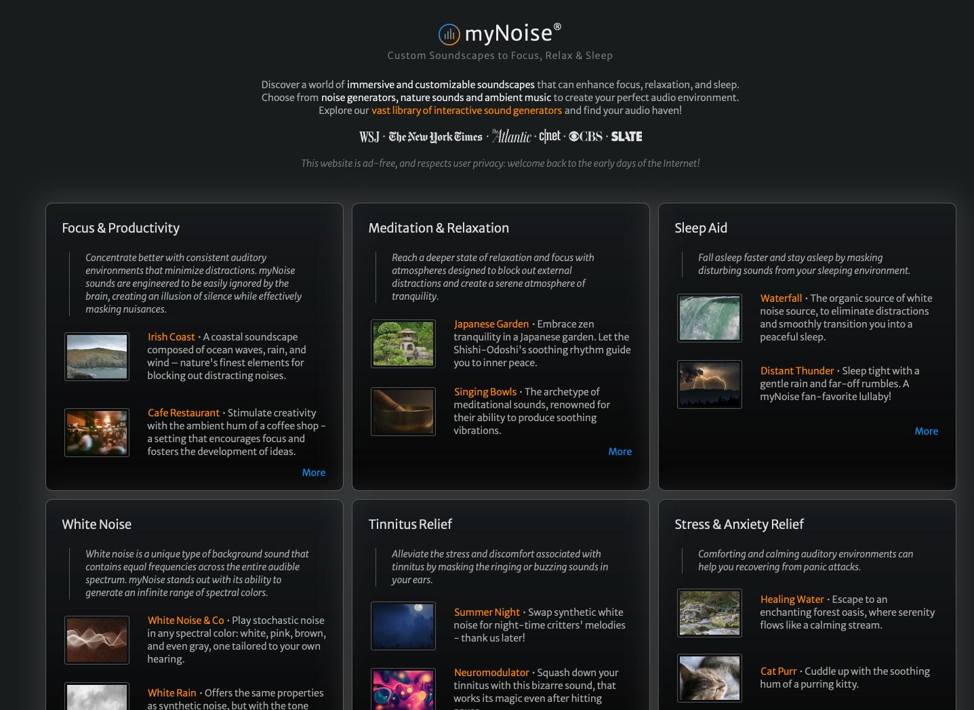Open the Singing Bowls thumbnail image
Viewport: 974px width, 710px height.
pos(403,412)
